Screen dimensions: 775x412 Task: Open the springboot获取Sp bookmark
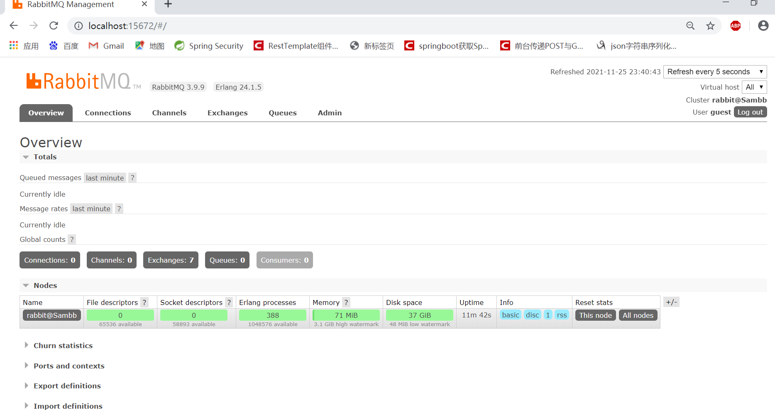coord(447,46)
